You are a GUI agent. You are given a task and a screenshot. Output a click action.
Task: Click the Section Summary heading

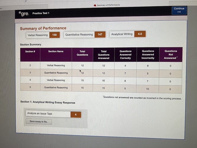pos(30,44)
